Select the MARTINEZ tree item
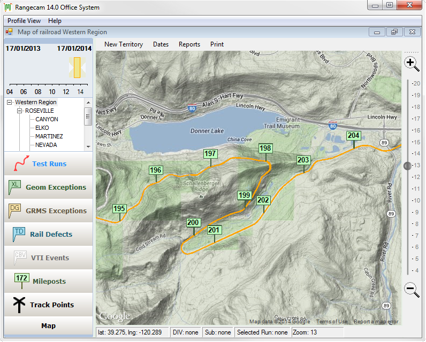Image resolution: width=426 pixels, height=342 pixels. click(49, 136)
